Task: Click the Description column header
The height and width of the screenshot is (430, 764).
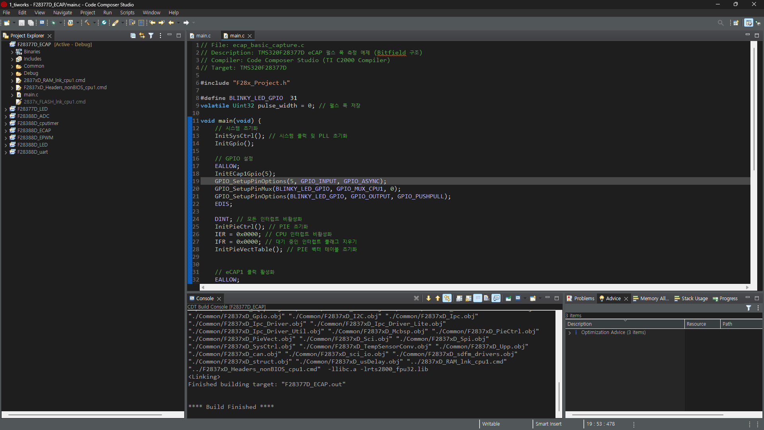Action: (x=579, y=324)
